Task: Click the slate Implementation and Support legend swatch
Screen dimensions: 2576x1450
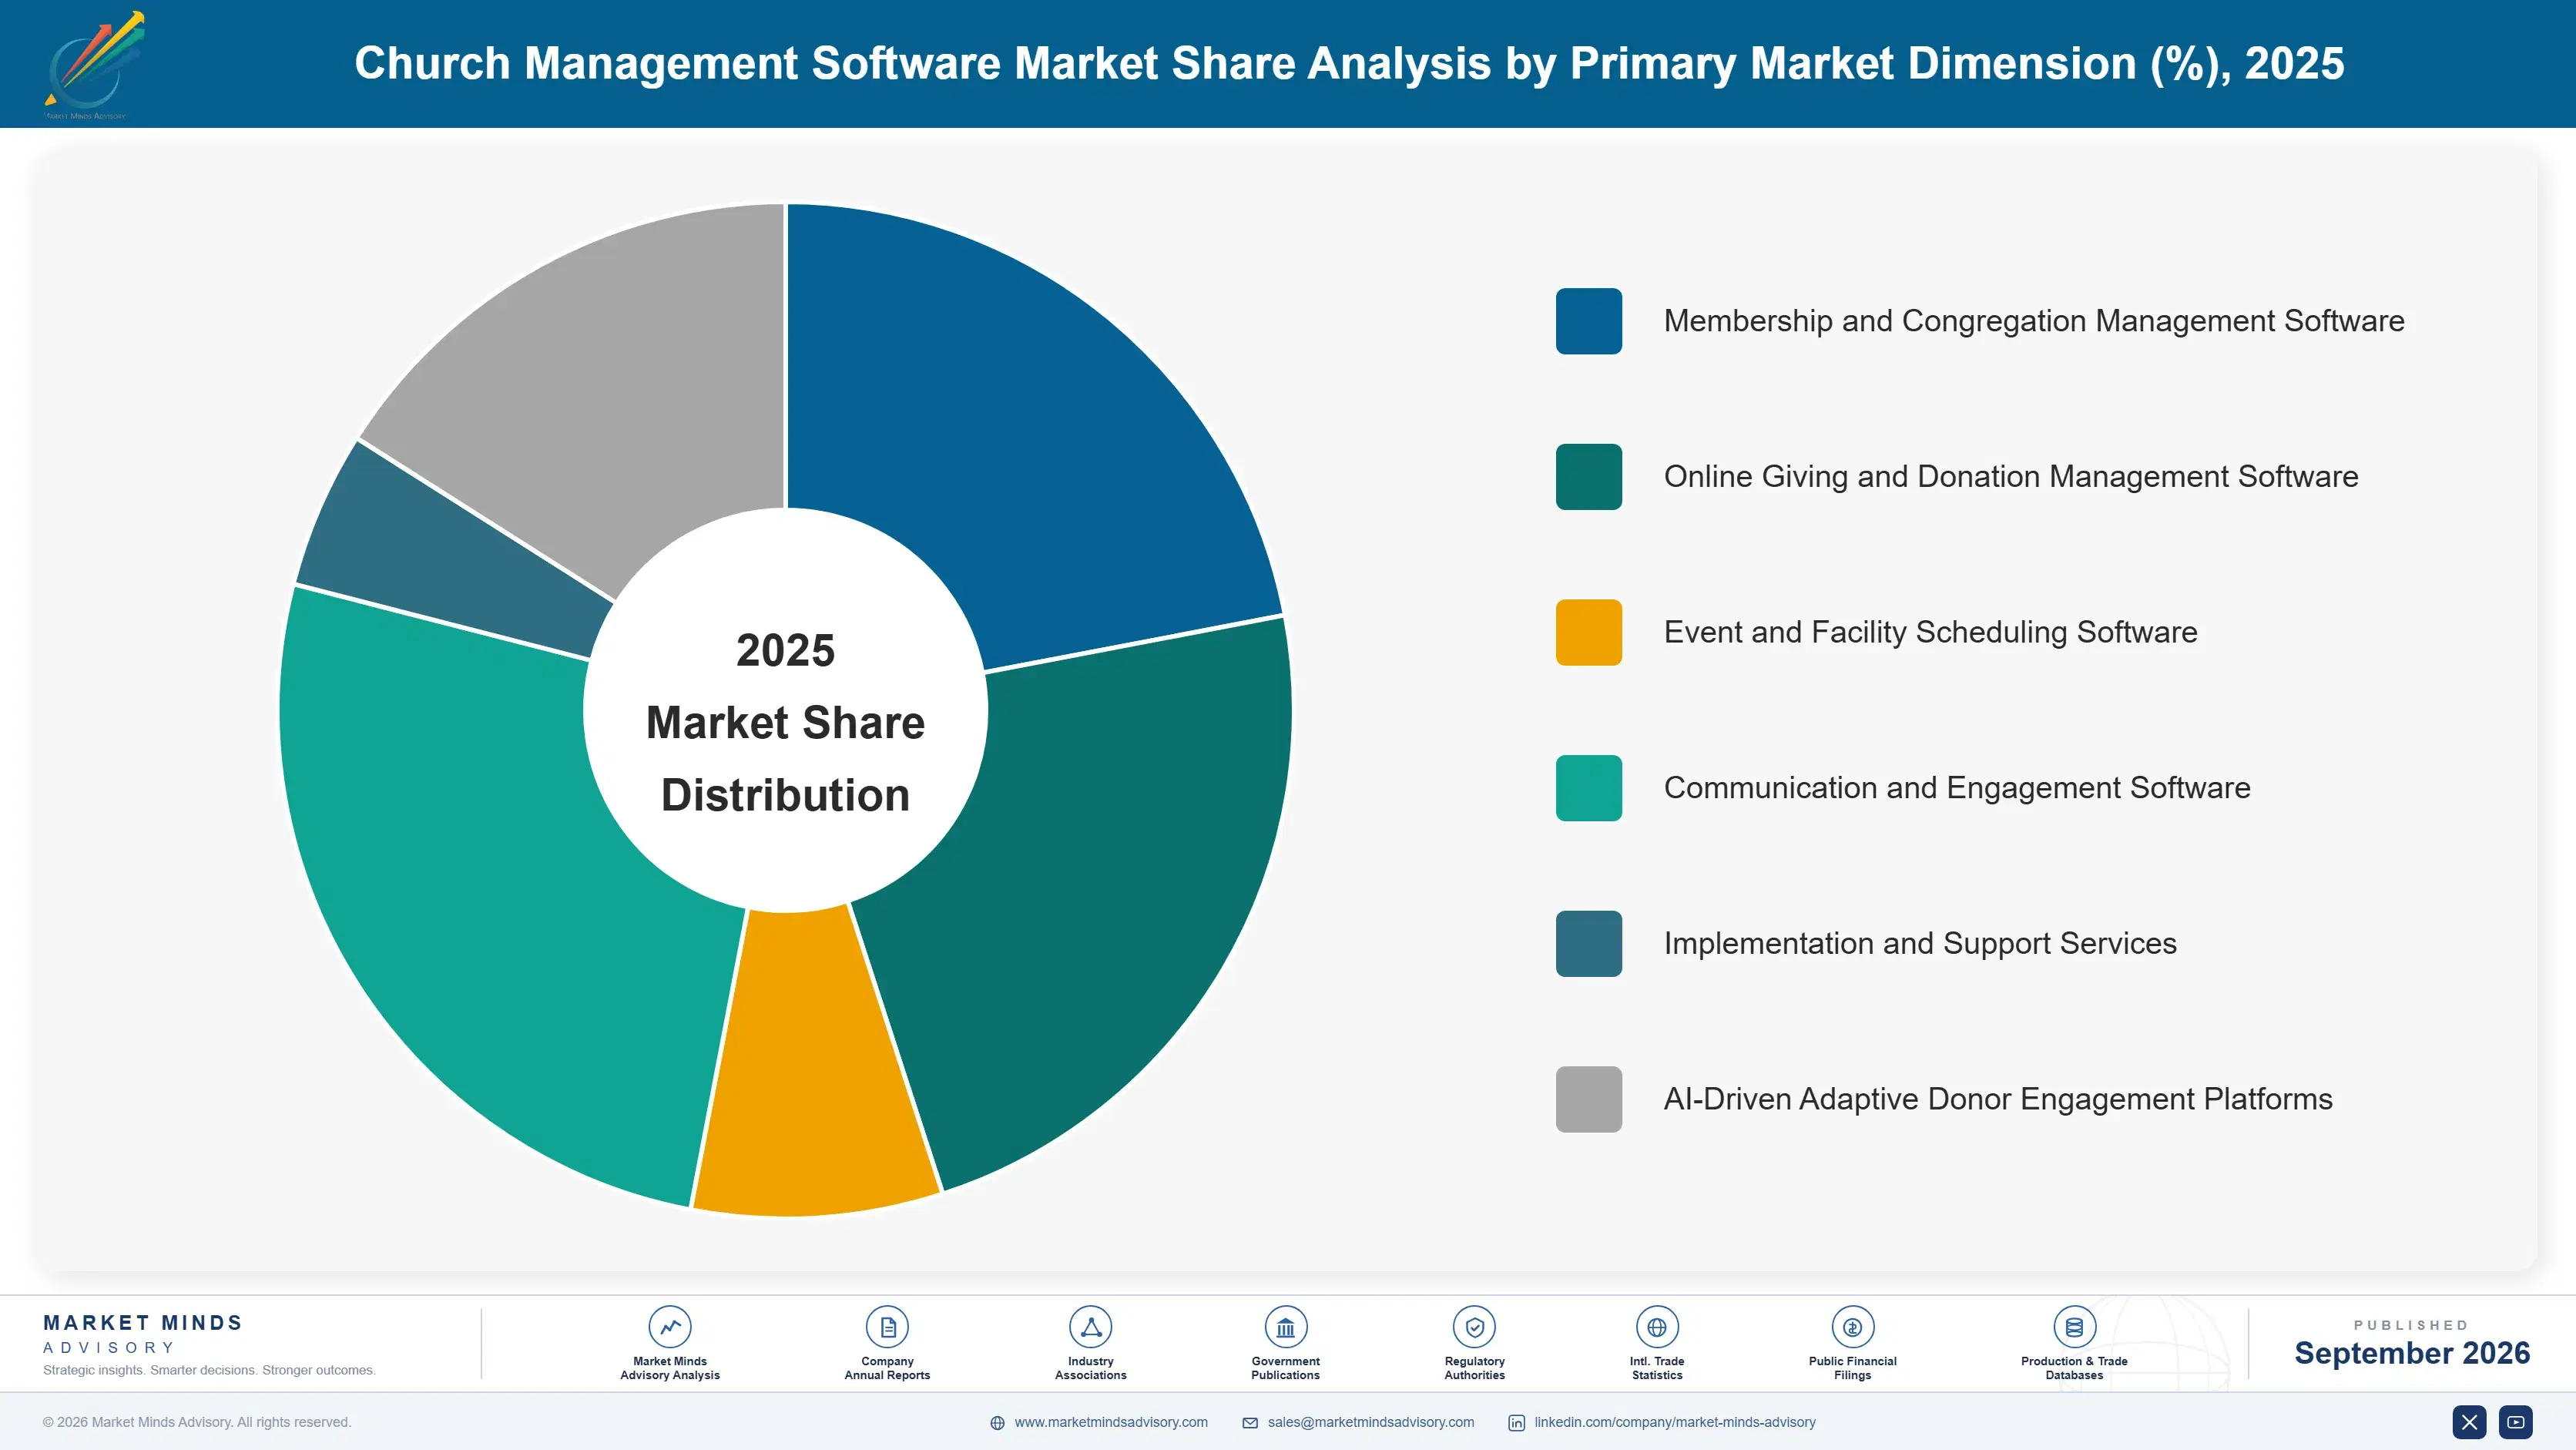Action: point(1588,943)
